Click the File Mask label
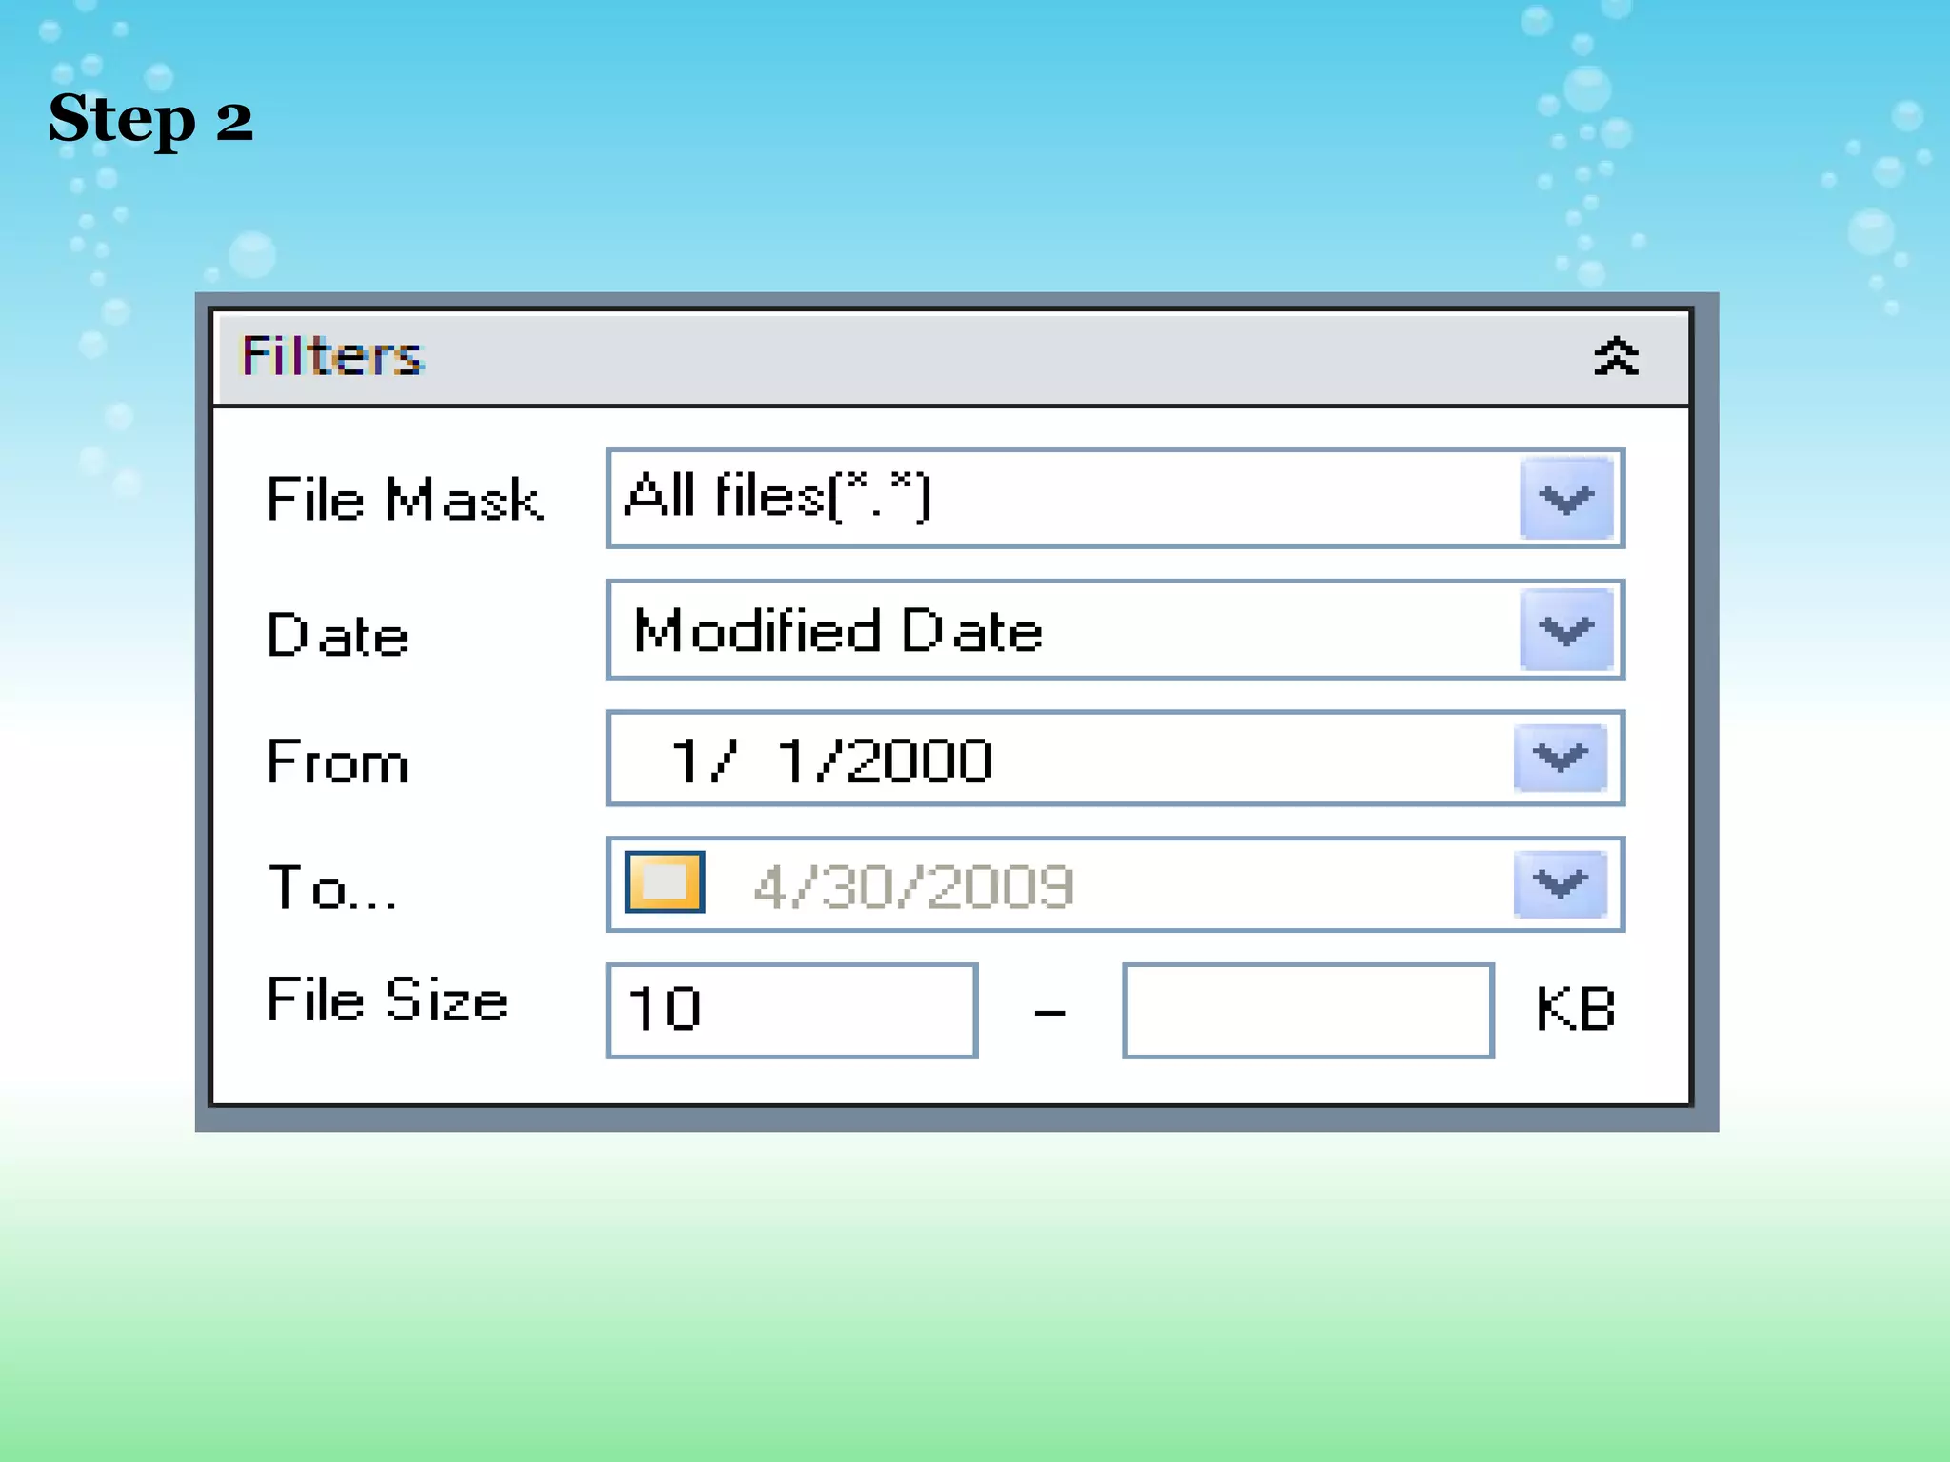The image size is (1950, 1462). 405,499
